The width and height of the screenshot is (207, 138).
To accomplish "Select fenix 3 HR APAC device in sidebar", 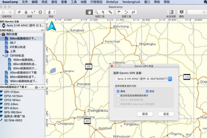I will coord(22,26).
